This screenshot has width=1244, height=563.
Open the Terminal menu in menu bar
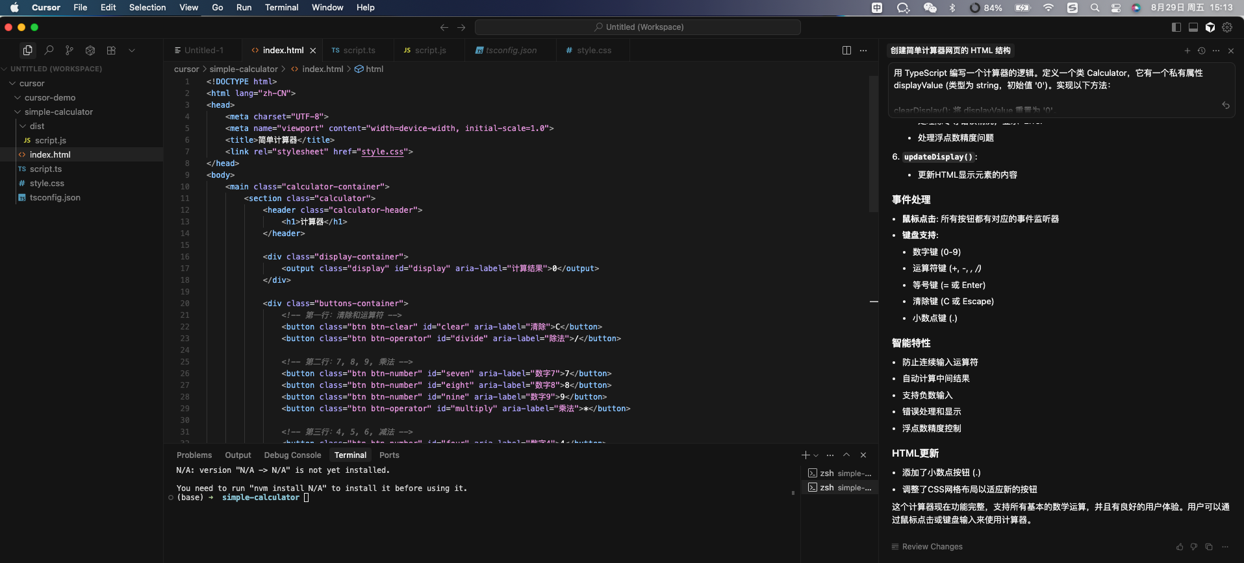tap(281, 7)
